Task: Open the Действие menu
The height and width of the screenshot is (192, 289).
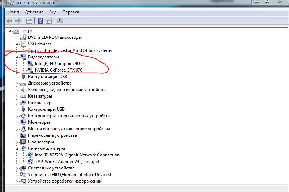Action: 34,12
